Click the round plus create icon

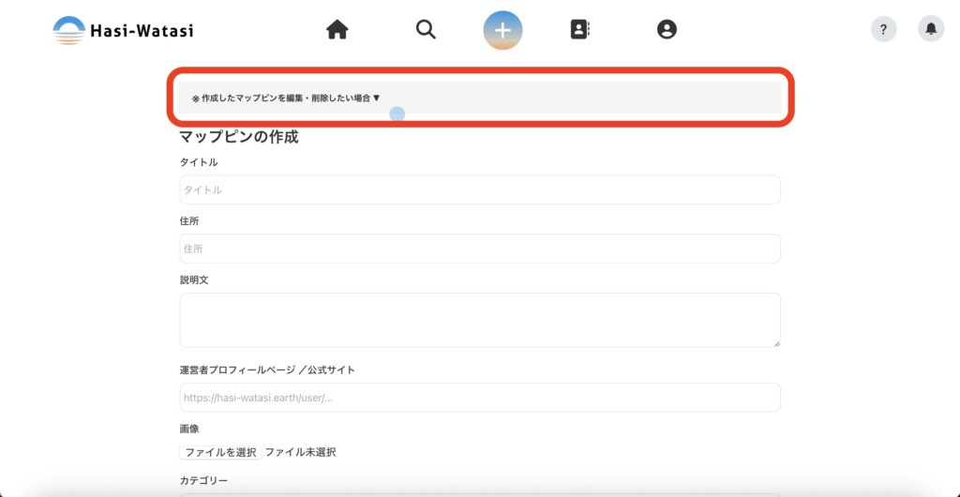[x=502, y=30]
